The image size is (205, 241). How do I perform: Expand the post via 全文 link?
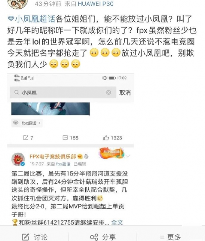[117, 223]
